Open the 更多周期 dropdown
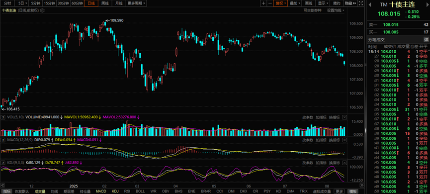430x194 pixels. click(x=137, y=3)
